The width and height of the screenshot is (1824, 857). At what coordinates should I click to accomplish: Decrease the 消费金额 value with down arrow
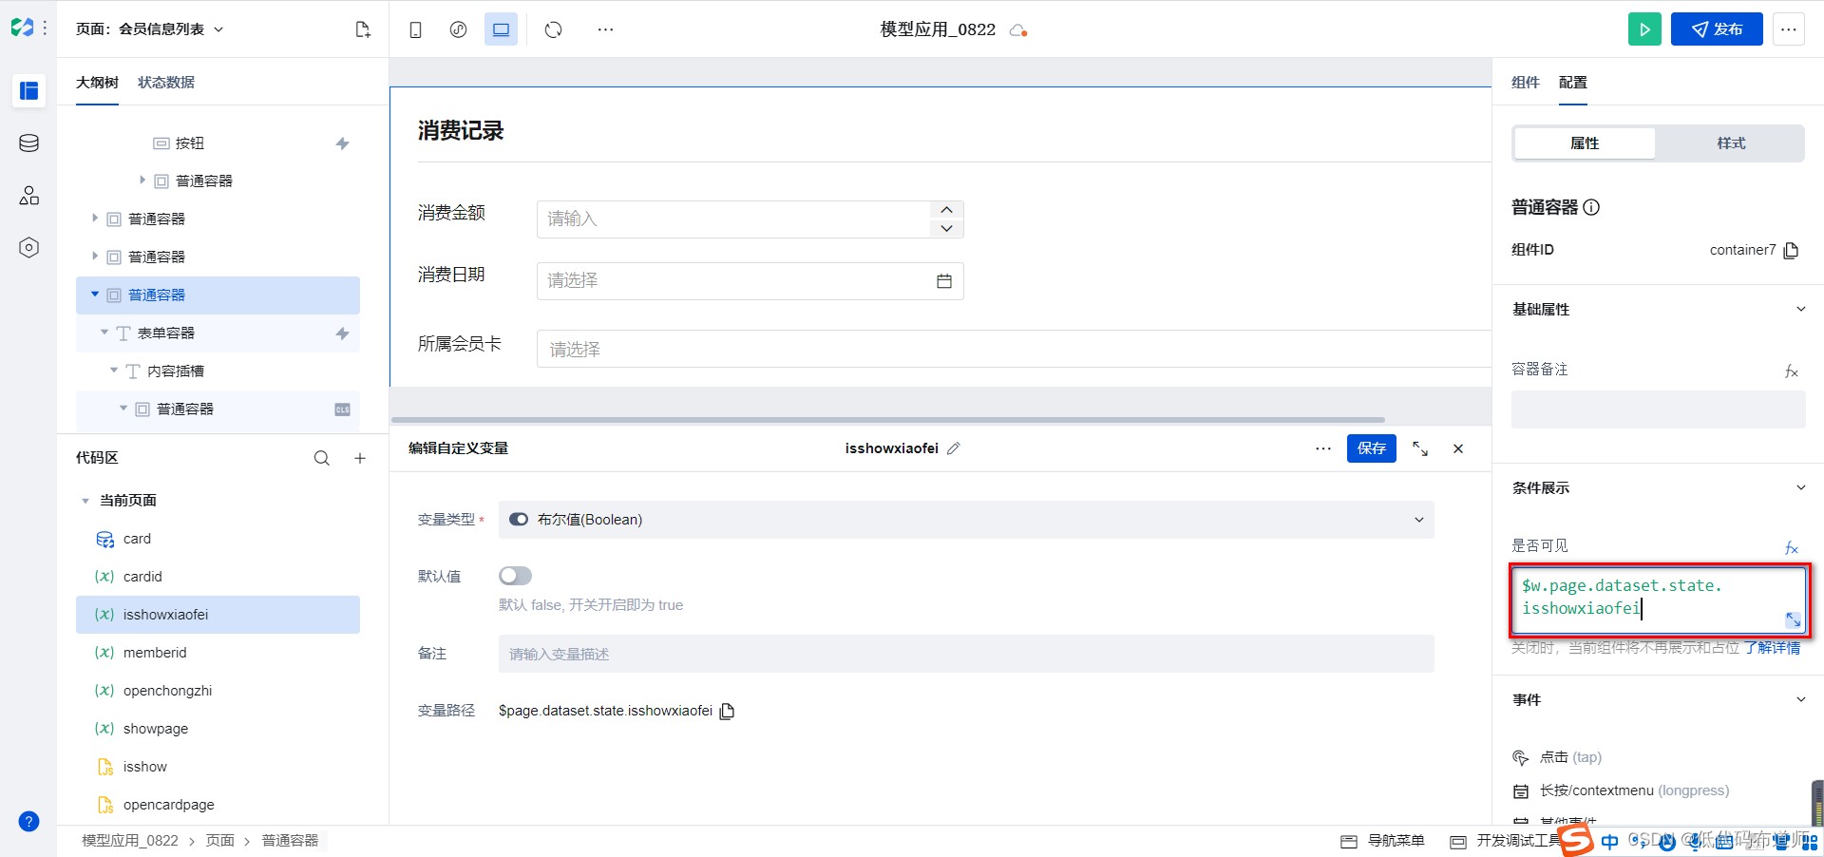[x=946, y=229]
